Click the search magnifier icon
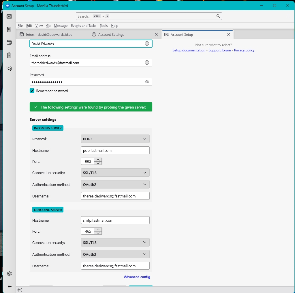This screenshot has height=293, width=295. 218,16
